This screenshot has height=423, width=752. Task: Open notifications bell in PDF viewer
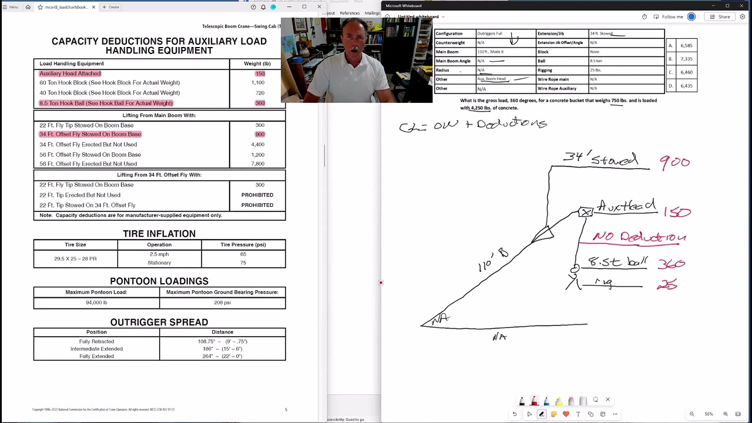coord(263,7)
